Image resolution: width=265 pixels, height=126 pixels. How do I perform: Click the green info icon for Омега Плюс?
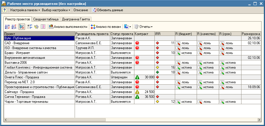pyautogui.click(x=137, y=77)
